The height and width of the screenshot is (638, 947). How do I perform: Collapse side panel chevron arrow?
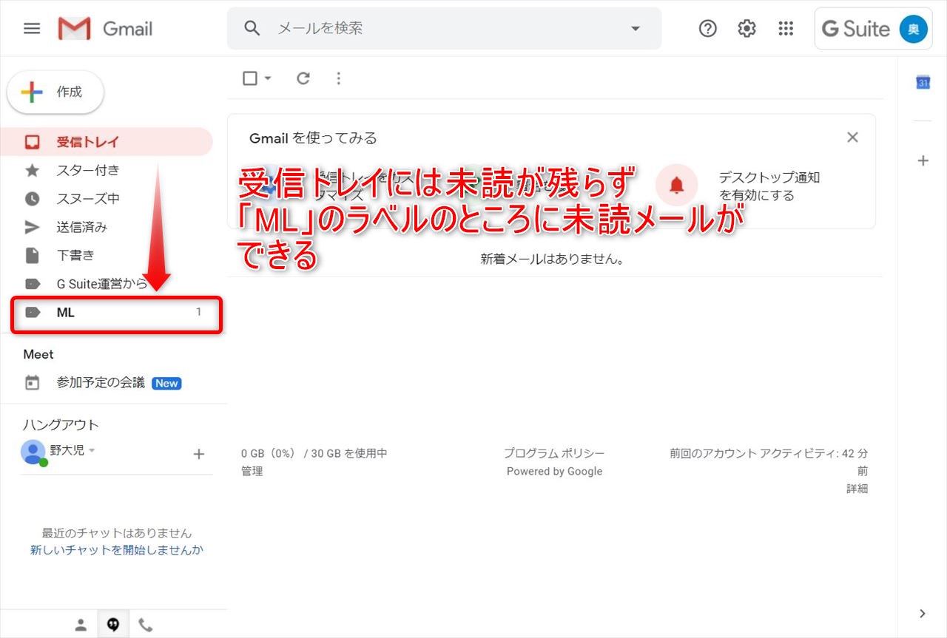(922, 613)
